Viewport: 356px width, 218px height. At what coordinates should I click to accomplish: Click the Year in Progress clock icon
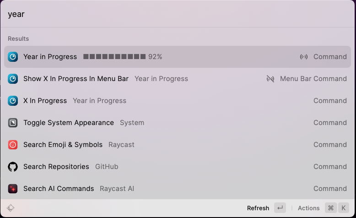(x=13, y=57)
